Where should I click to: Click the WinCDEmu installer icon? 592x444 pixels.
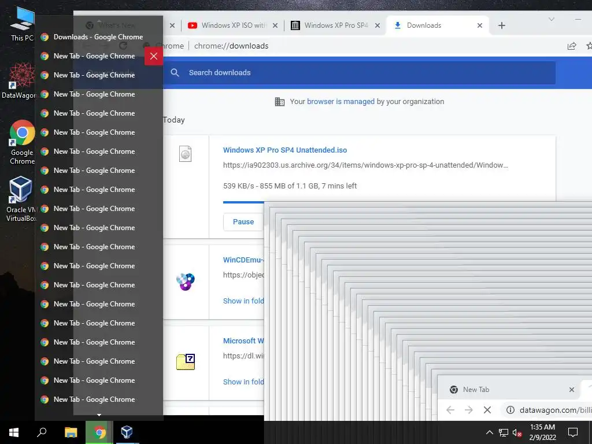186,282
